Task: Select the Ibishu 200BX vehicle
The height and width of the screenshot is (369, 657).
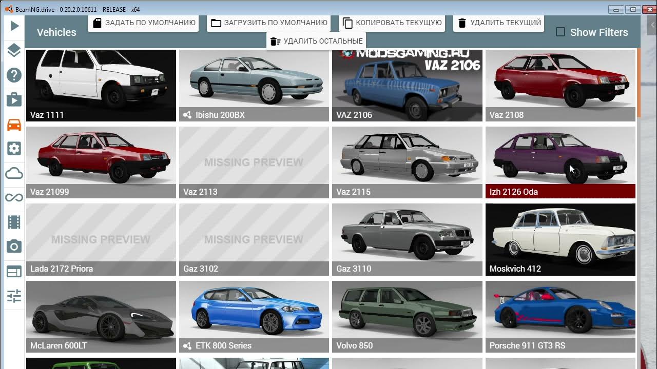Action: click(x=254, y=86)
